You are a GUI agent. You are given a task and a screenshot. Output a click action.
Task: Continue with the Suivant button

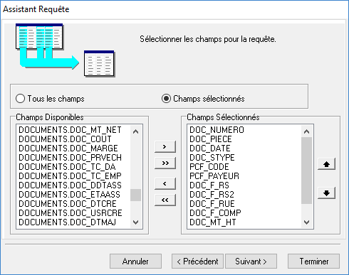pyautogui.click(x=251, y=261)
